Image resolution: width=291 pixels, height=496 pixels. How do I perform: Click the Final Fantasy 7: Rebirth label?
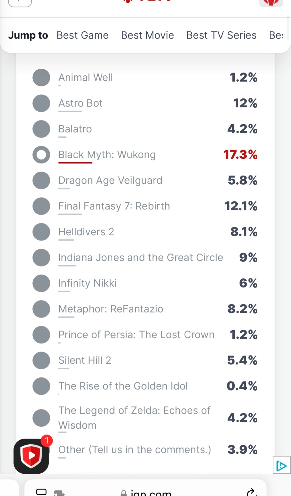(114, 206)
